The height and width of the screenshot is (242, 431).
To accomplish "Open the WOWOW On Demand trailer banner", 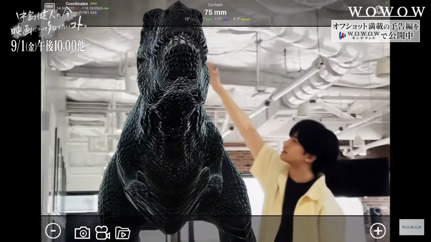I will click(375, 31).
